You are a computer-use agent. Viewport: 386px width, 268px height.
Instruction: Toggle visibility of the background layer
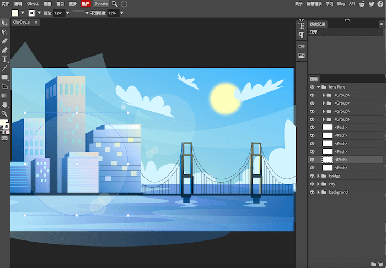click(x=312, y=192)
